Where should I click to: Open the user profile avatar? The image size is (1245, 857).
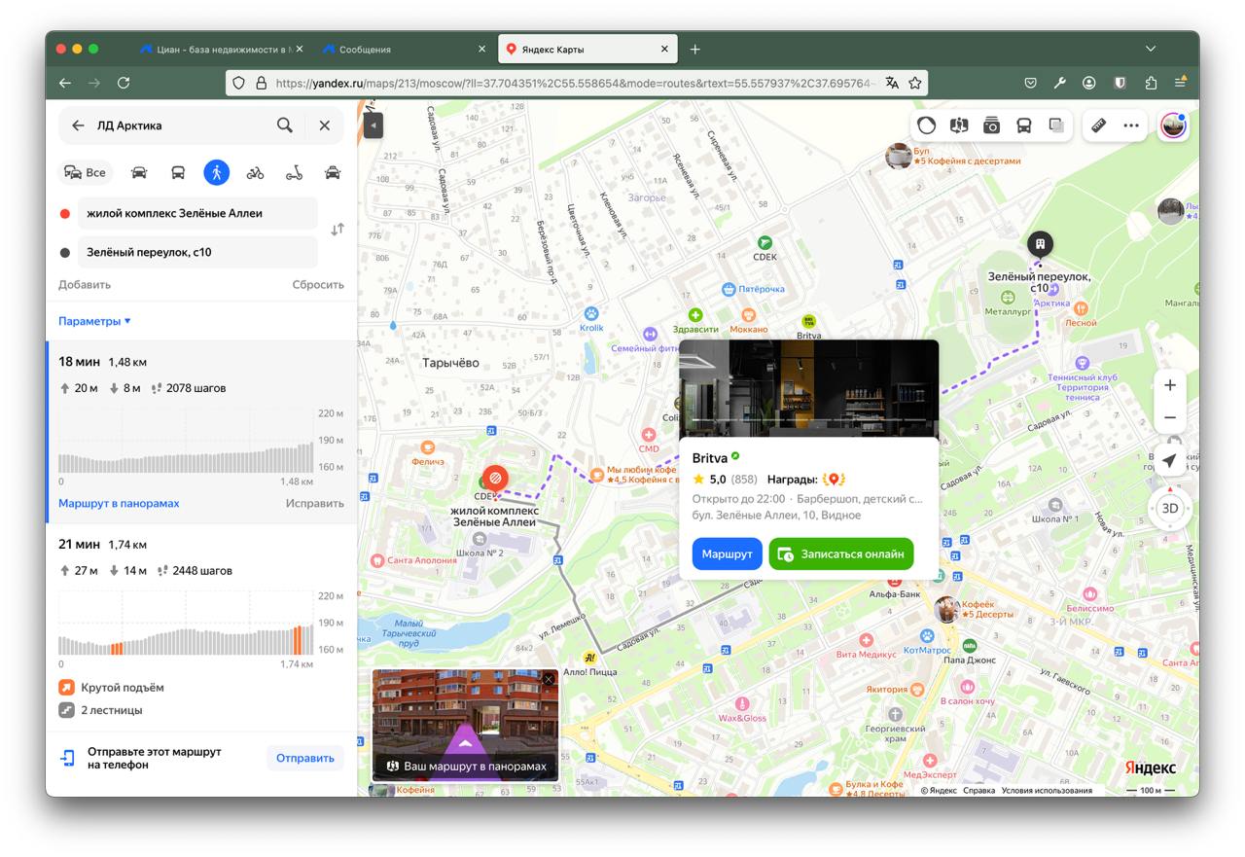(1174, 125)
